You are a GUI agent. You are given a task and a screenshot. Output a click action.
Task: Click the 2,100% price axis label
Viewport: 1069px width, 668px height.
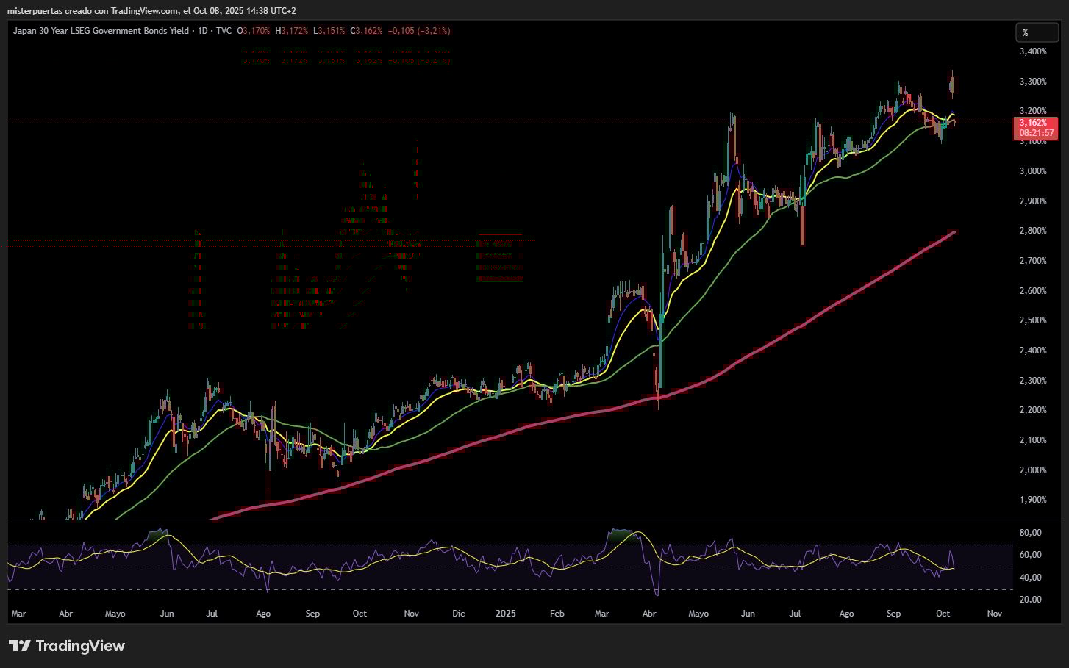click(x=1033, y=440)
